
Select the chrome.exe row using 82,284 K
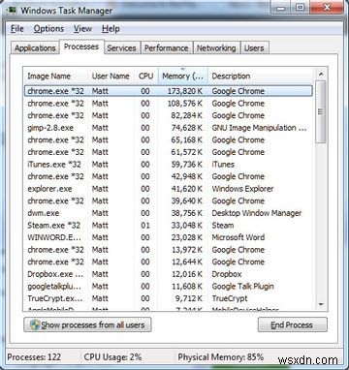pyautogui.click(x=169, y=115)
